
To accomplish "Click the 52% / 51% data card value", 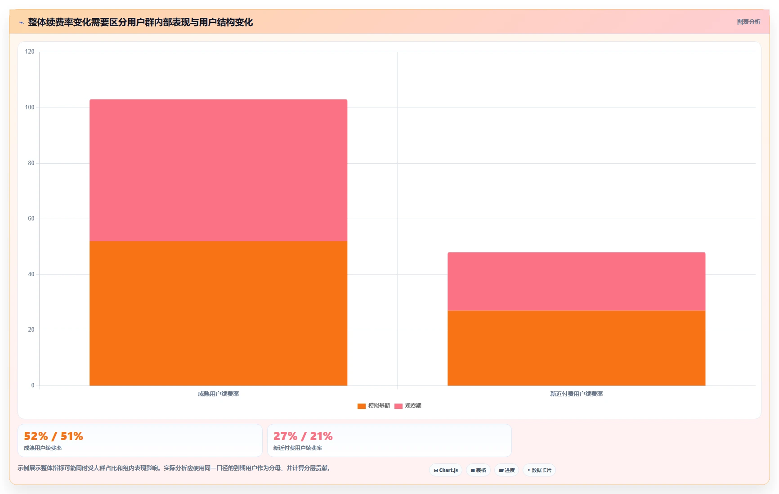I will tap(54, 436).
